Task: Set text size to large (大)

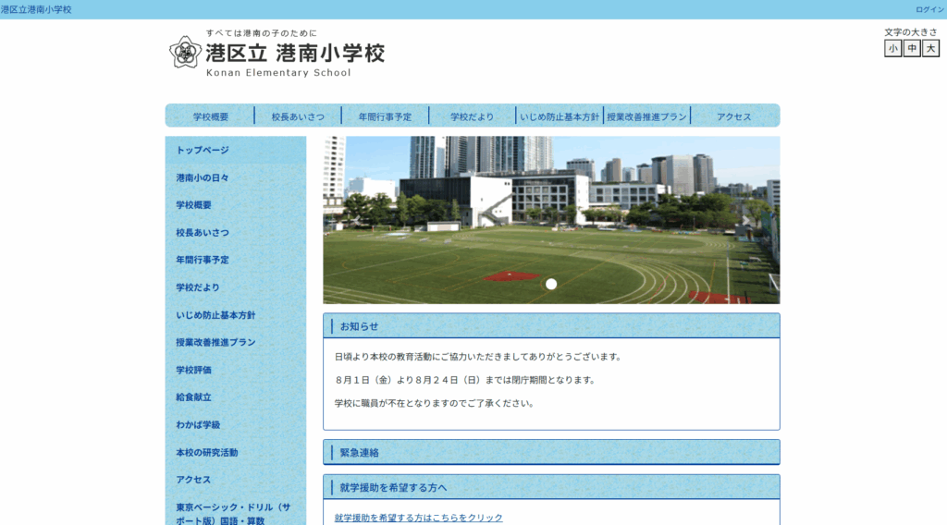Action: tap(930, 48)
